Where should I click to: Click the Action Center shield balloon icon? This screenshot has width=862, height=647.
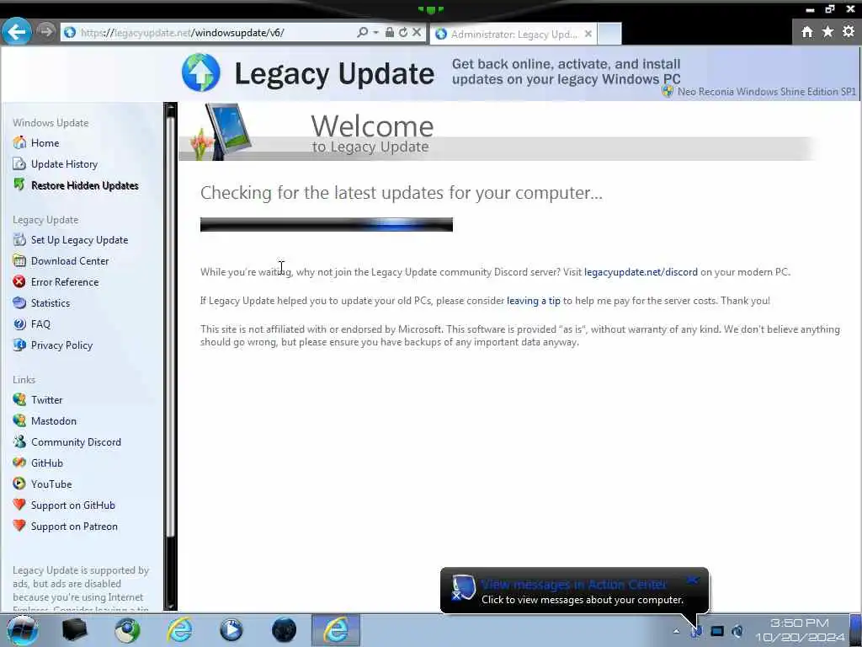point(463,587)
